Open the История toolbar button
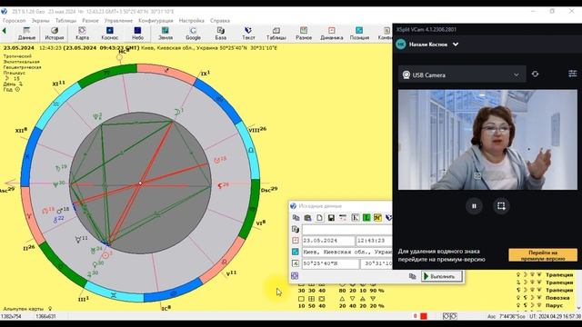 (55, 34)
